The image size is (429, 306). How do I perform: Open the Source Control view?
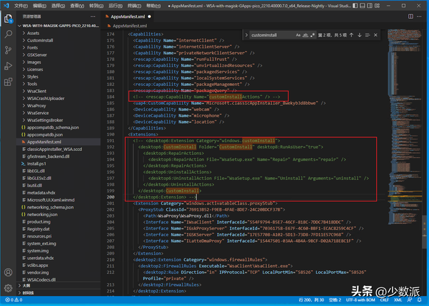[x=9, y=48]
